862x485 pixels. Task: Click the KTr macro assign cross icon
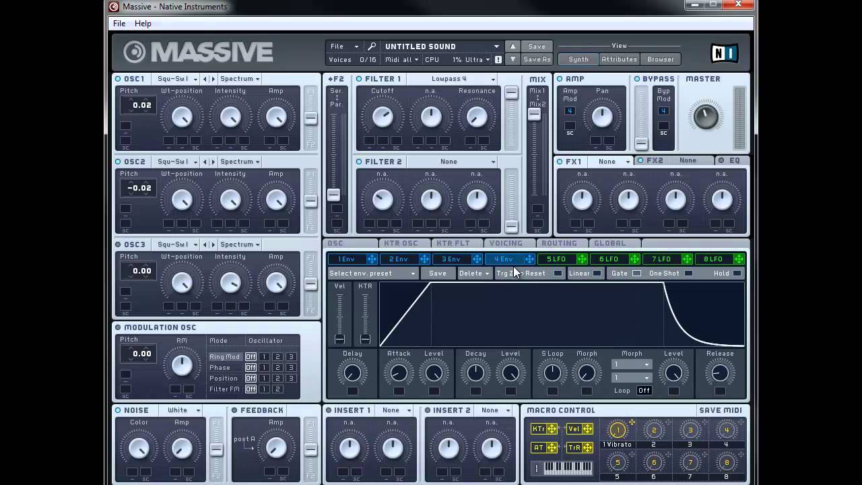click(552, 429)
